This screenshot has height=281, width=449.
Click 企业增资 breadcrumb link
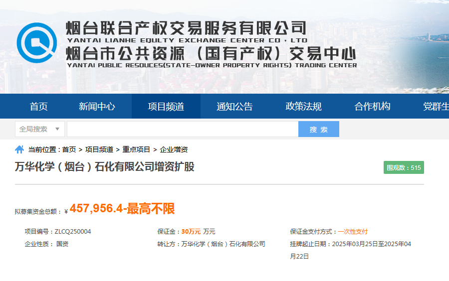[174, 149]
